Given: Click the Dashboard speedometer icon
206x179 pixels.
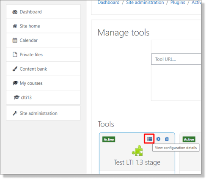Looking at the screenshot, I should point(15,12).
